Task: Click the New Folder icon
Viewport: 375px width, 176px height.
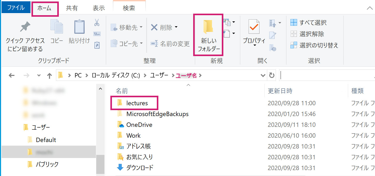Action: [208, 27]
